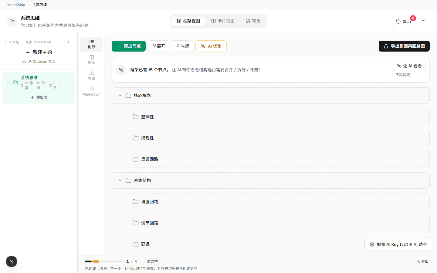The height and width of the screenshot is (273, 437).
Task: Switch to 框架视图 tab
Action: (188, 21)
